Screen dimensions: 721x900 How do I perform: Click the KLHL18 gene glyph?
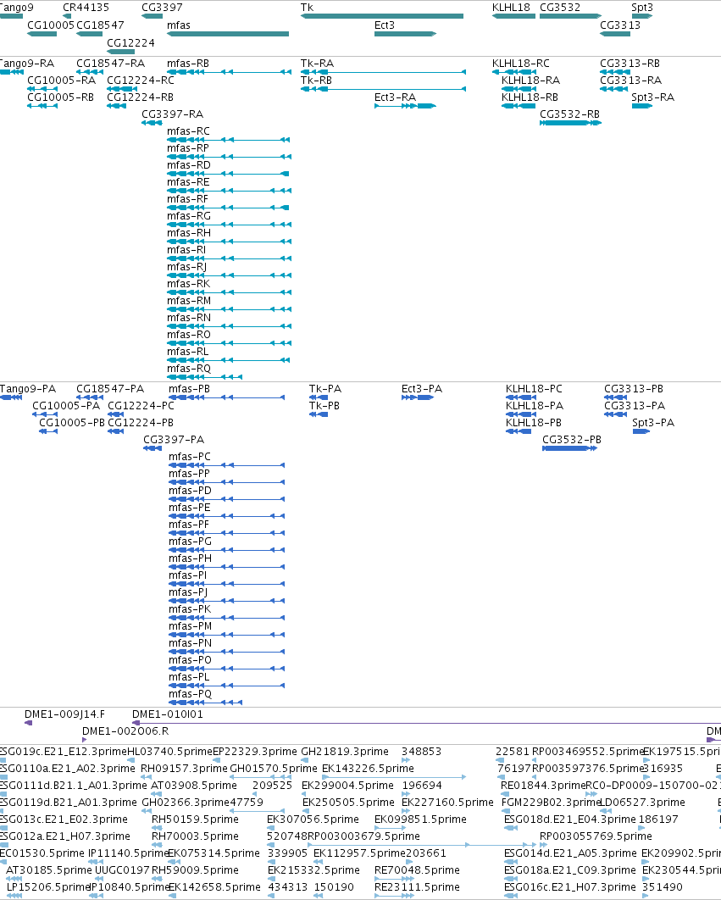(x=513, y=16)
